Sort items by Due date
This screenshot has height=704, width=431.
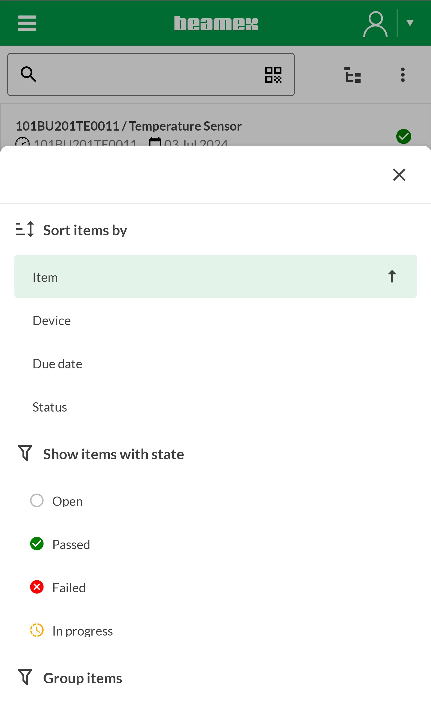tap(57, 364)
